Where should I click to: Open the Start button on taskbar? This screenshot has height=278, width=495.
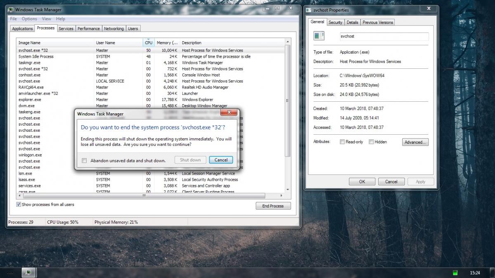pos(9,273)
